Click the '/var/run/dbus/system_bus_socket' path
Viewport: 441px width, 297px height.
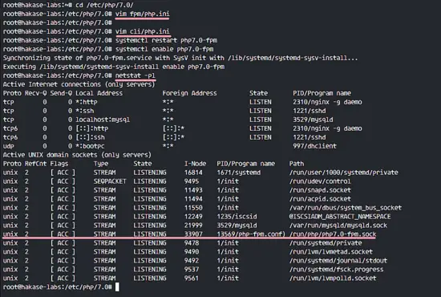coord(346,208)
